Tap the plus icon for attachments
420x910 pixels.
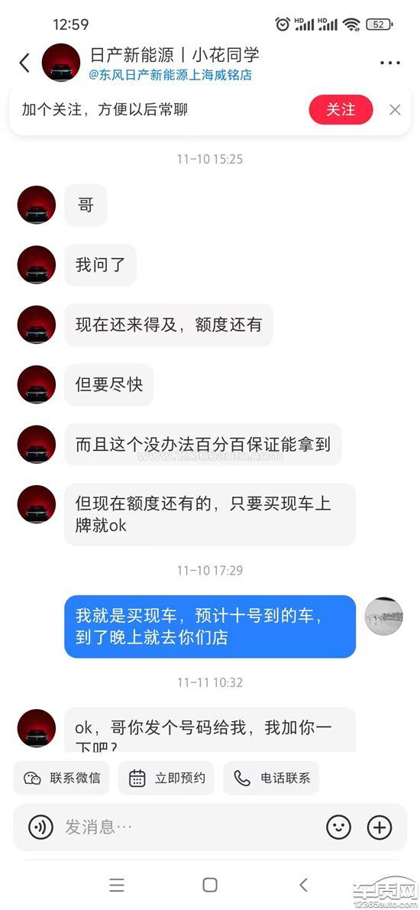coord(380,827)
